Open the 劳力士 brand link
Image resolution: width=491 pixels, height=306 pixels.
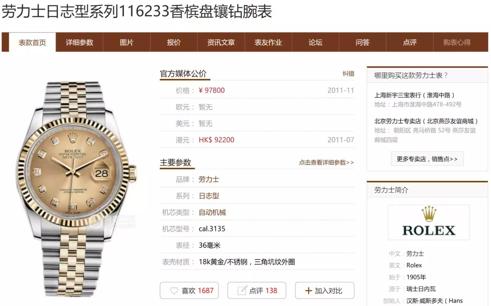click(209, 179)
